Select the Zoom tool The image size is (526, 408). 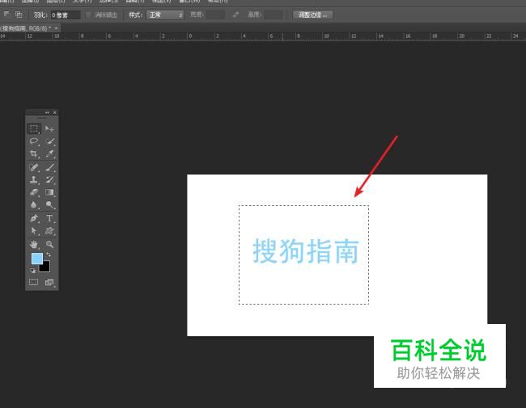pos(49,244)
